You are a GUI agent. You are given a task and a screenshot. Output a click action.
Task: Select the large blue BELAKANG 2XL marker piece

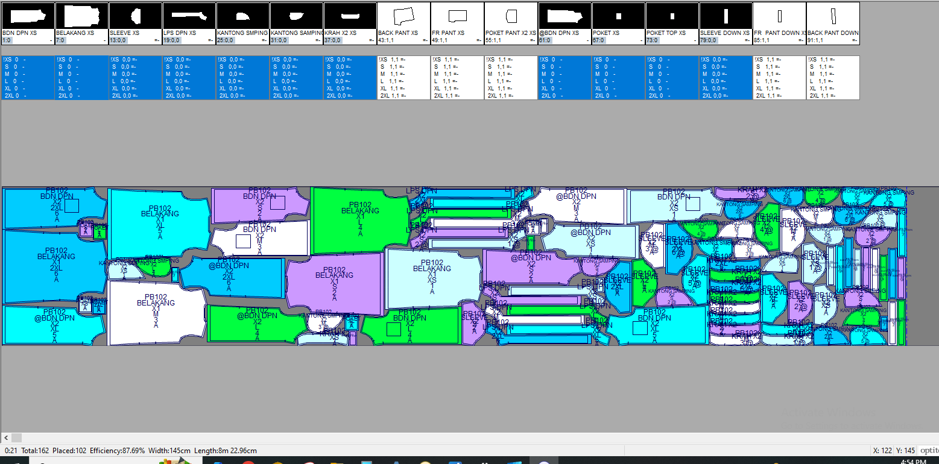coord(55,265)
